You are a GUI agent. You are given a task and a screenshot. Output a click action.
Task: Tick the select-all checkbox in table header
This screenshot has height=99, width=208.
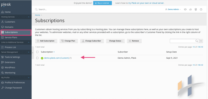coord(37,52)
